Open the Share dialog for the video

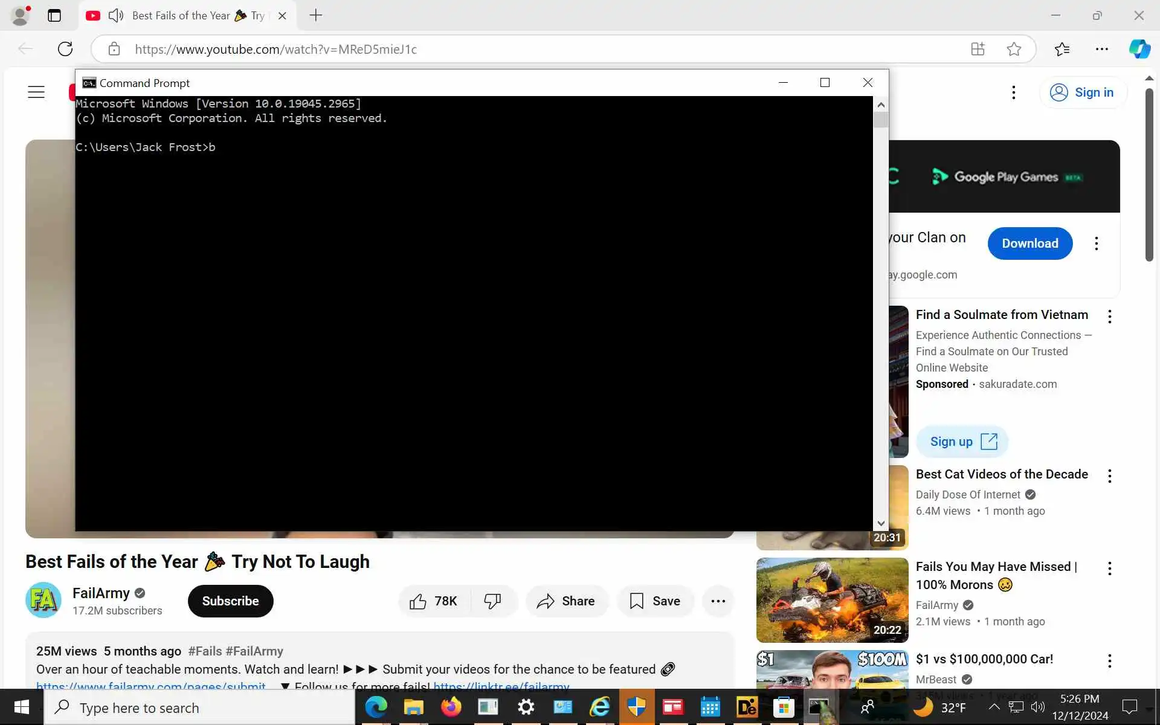[566, 601]
